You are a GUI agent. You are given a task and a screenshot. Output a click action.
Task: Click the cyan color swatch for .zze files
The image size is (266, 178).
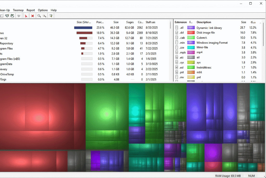coord(191,47)
